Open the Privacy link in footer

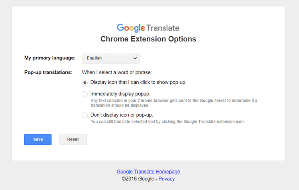pyautogui.click(x=167, y=179)
